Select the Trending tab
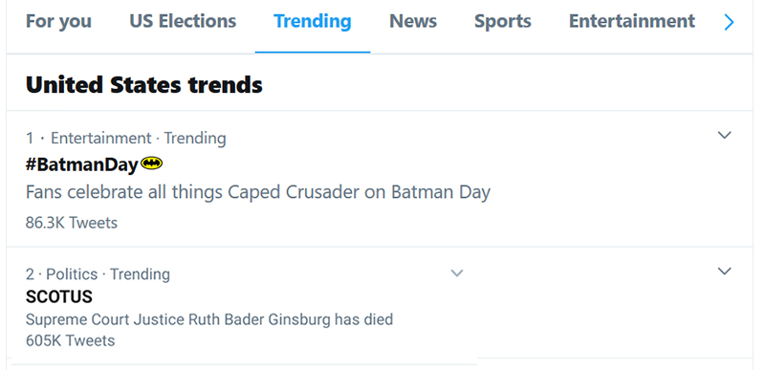Viewport: 765px width, 370px height. pos(313,21)
